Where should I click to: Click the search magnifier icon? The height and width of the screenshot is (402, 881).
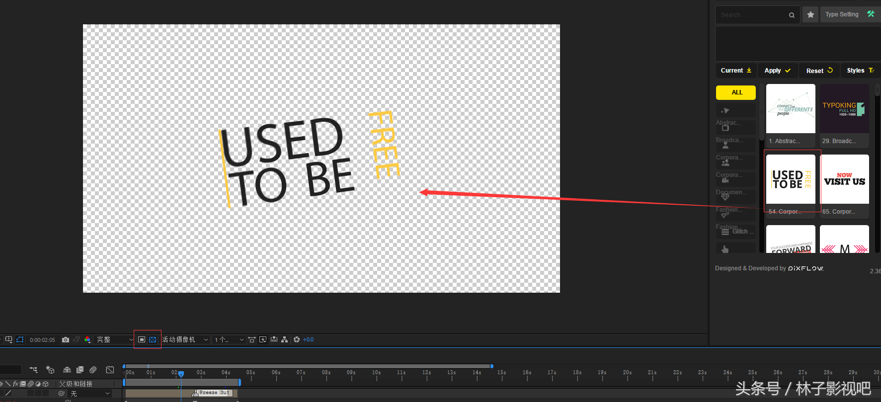(x=792, y=15)
